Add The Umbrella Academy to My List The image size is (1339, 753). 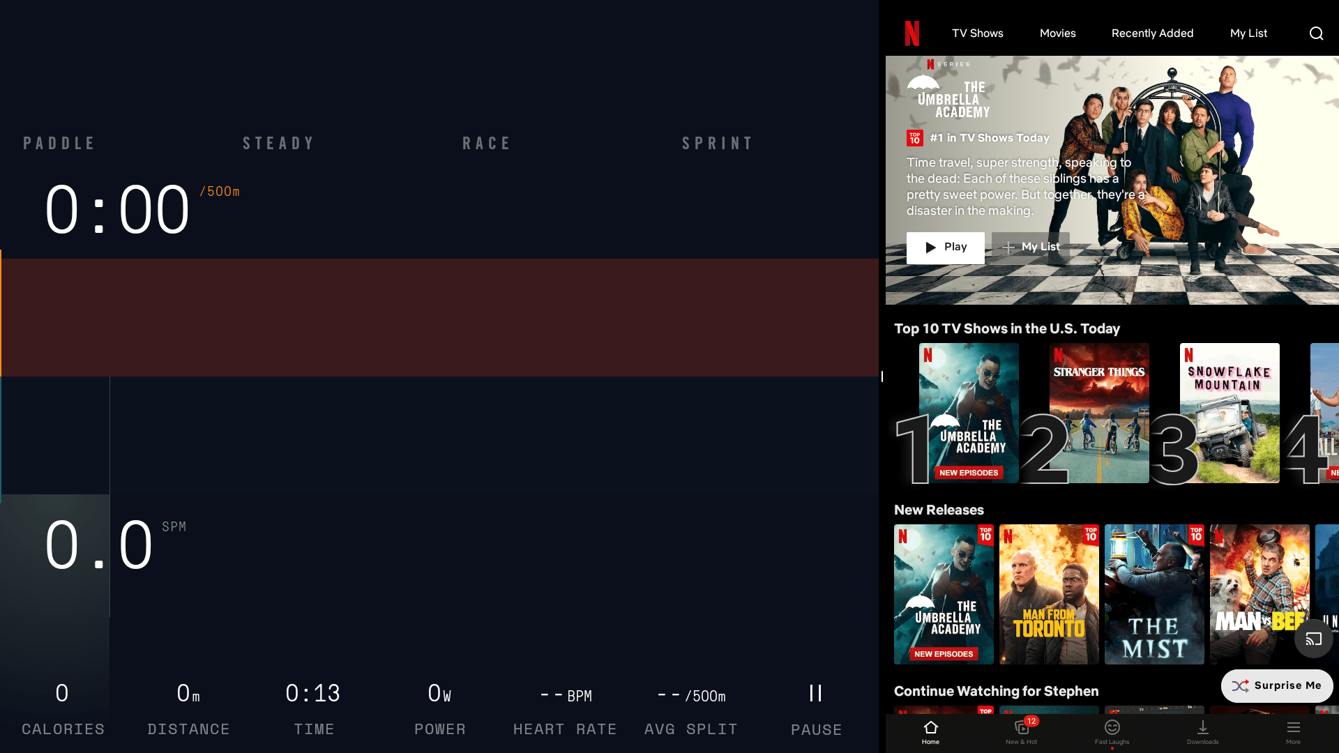pos(1030,248)
